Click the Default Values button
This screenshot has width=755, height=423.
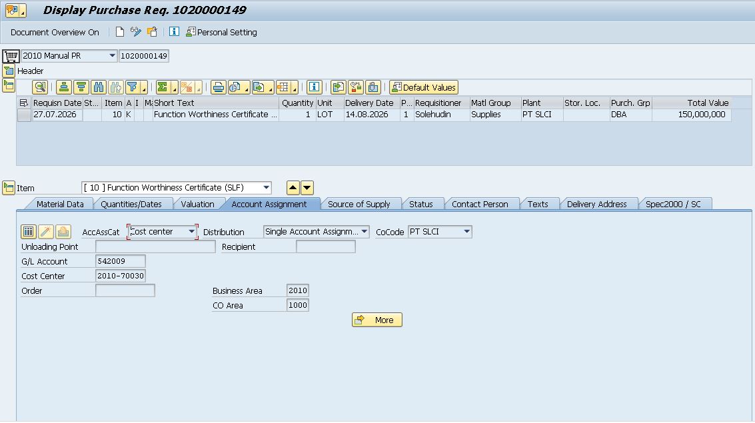pyautogui.click(x=424, y=87)
